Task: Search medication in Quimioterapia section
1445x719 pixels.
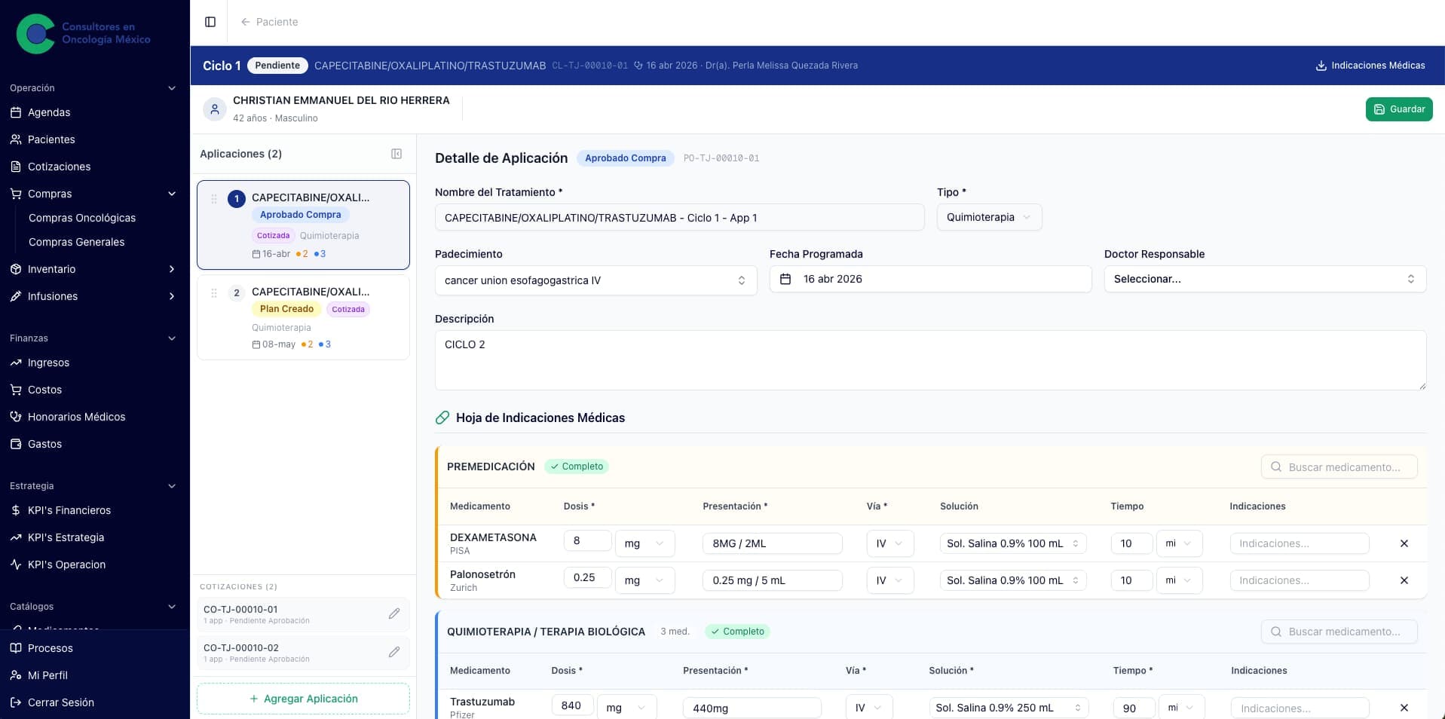Action: coord(1339,632)
